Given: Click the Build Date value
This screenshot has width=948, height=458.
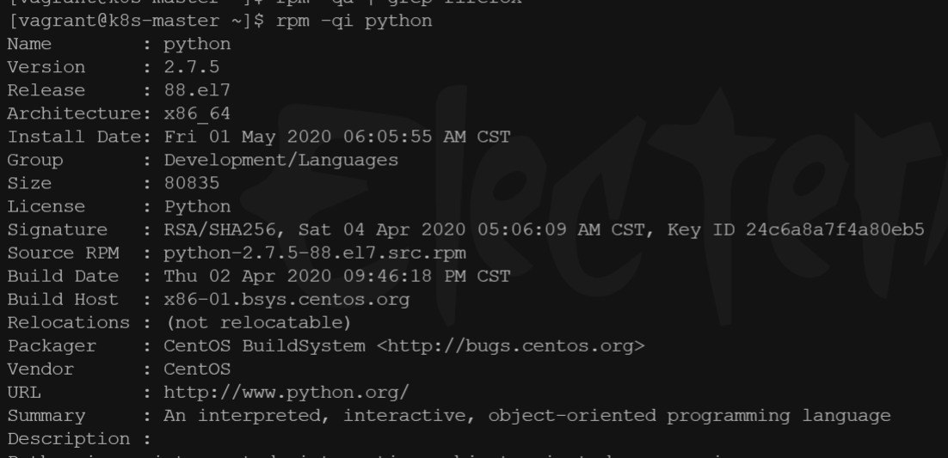Looking at the screenshot, I should (337, 277).
